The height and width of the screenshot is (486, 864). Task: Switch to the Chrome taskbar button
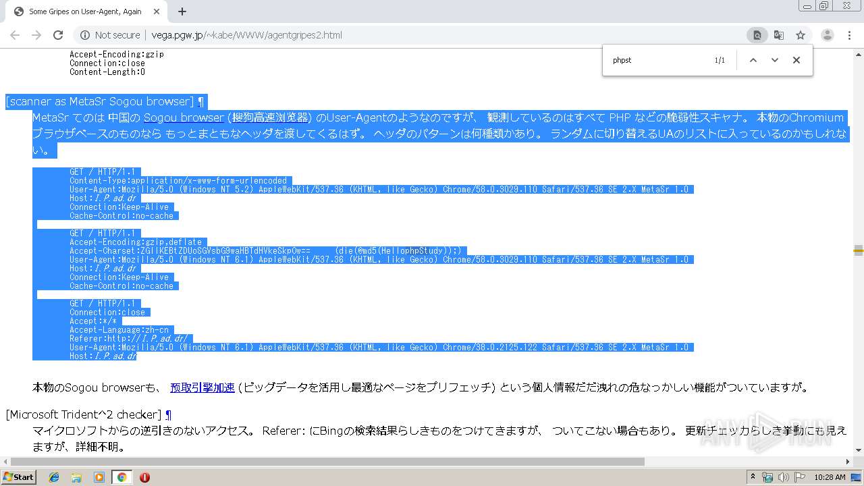(122, 477)
